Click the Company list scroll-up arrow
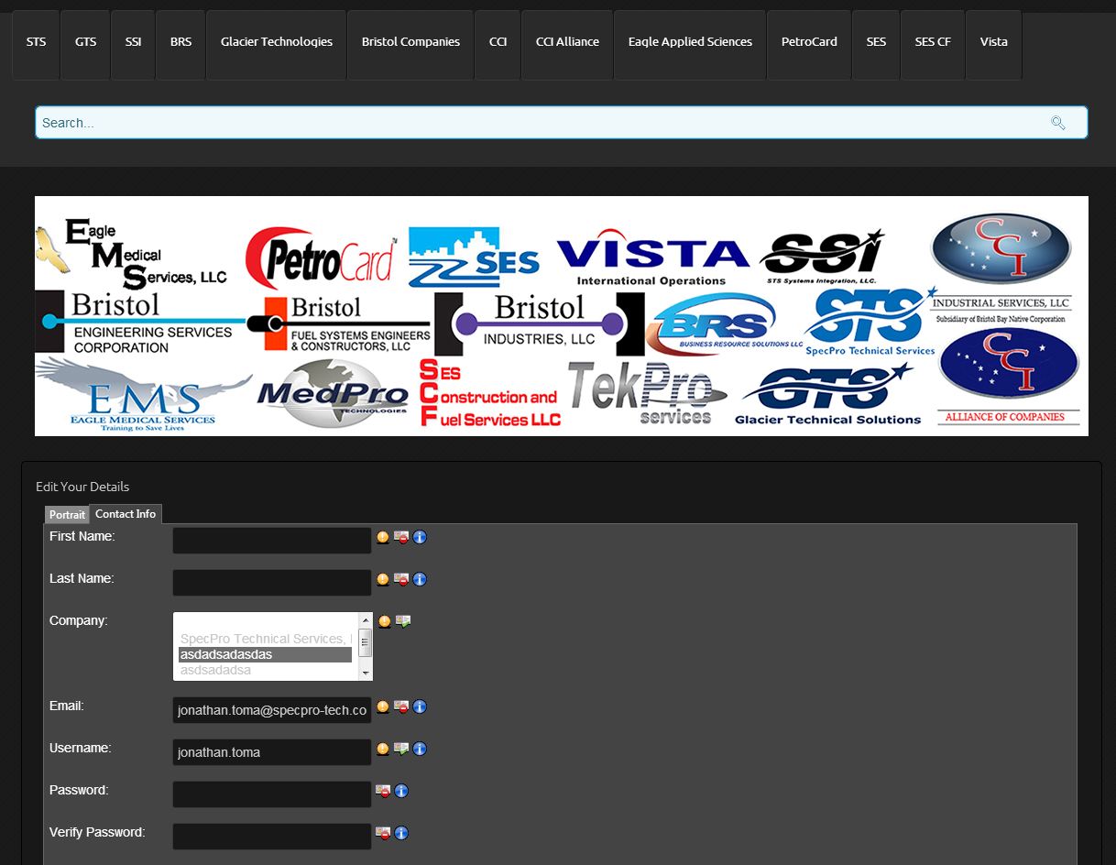 point(366,619)
